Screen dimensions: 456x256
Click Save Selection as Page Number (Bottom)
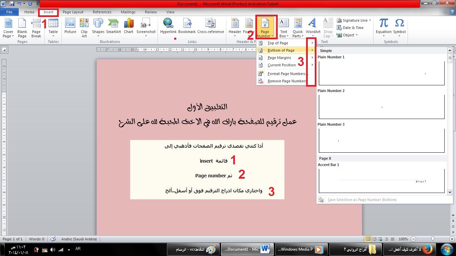362,200
